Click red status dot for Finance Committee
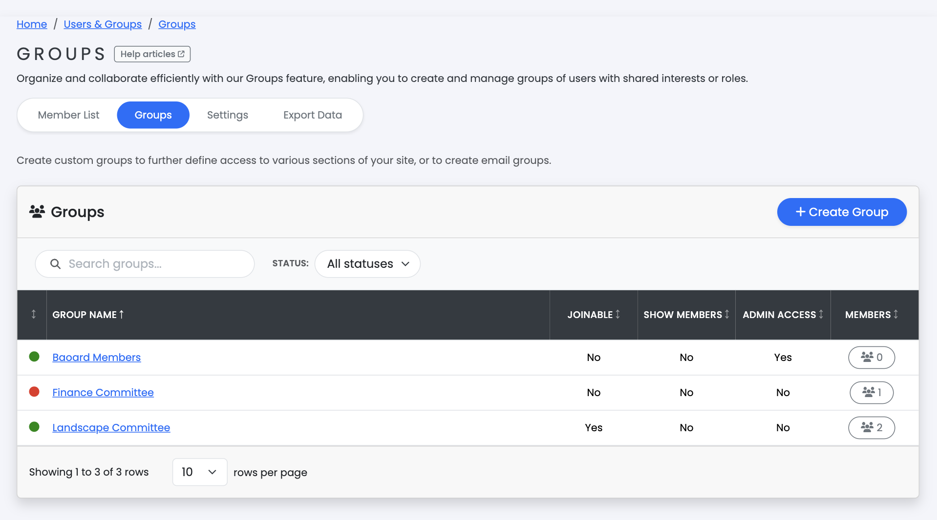Viewport: 937px width, 520px height. [34, 392]
